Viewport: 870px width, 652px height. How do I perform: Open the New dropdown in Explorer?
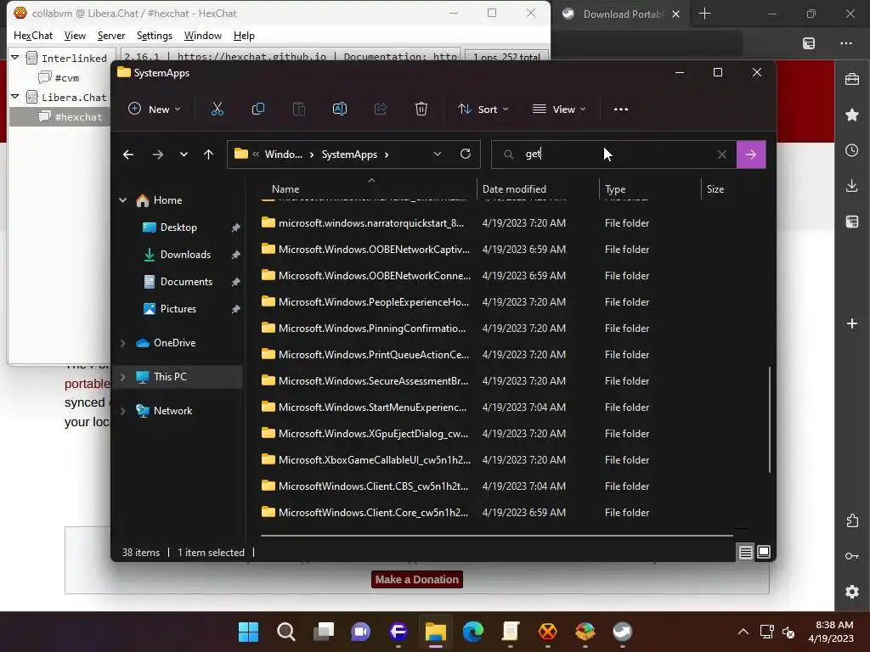pos(155,110)
